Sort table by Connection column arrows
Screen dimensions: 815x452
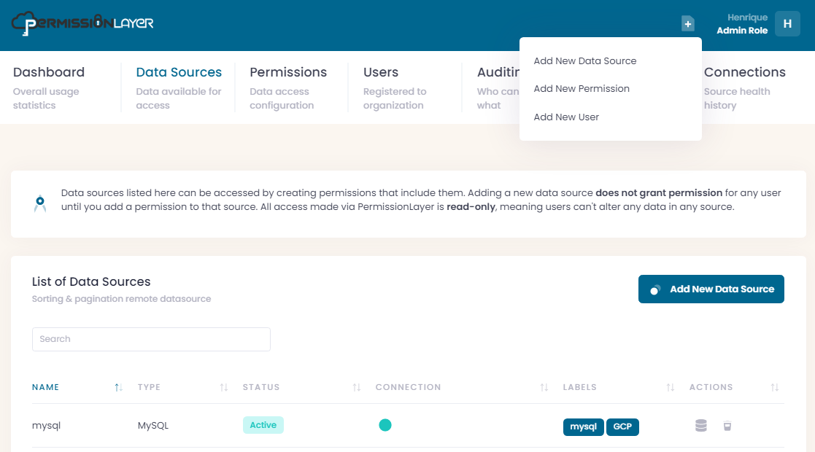coord(544,388)
